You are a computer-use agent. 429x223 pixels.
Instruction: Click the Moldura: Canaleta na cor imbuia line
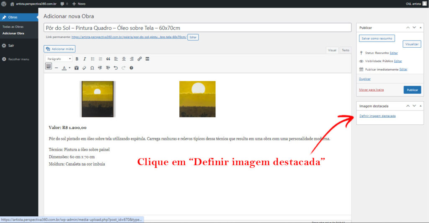tap(77, 164)
